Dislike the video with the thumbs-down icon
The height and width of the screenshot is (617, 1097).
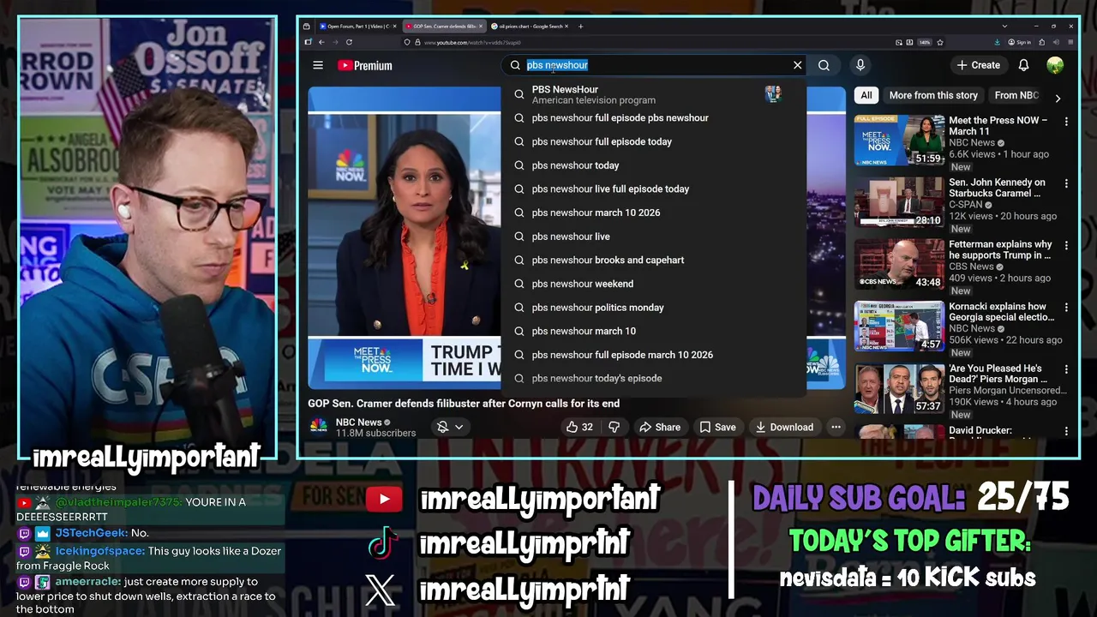point(614,427)
